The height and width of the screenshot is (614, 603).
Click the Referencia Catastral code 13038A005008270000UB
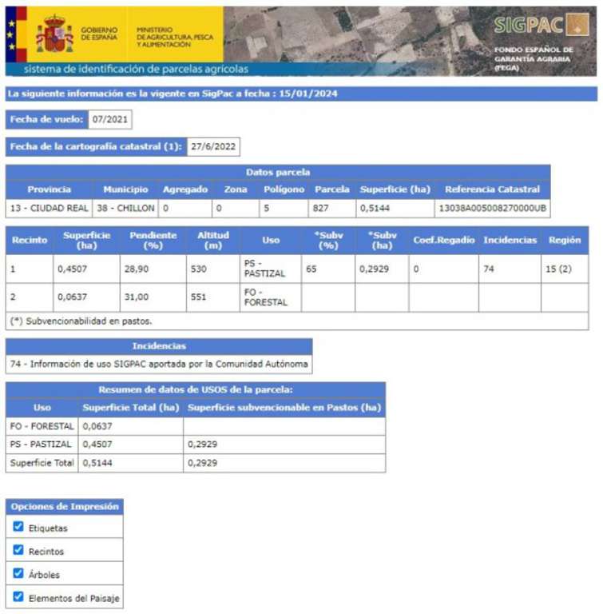pos(492,208)
